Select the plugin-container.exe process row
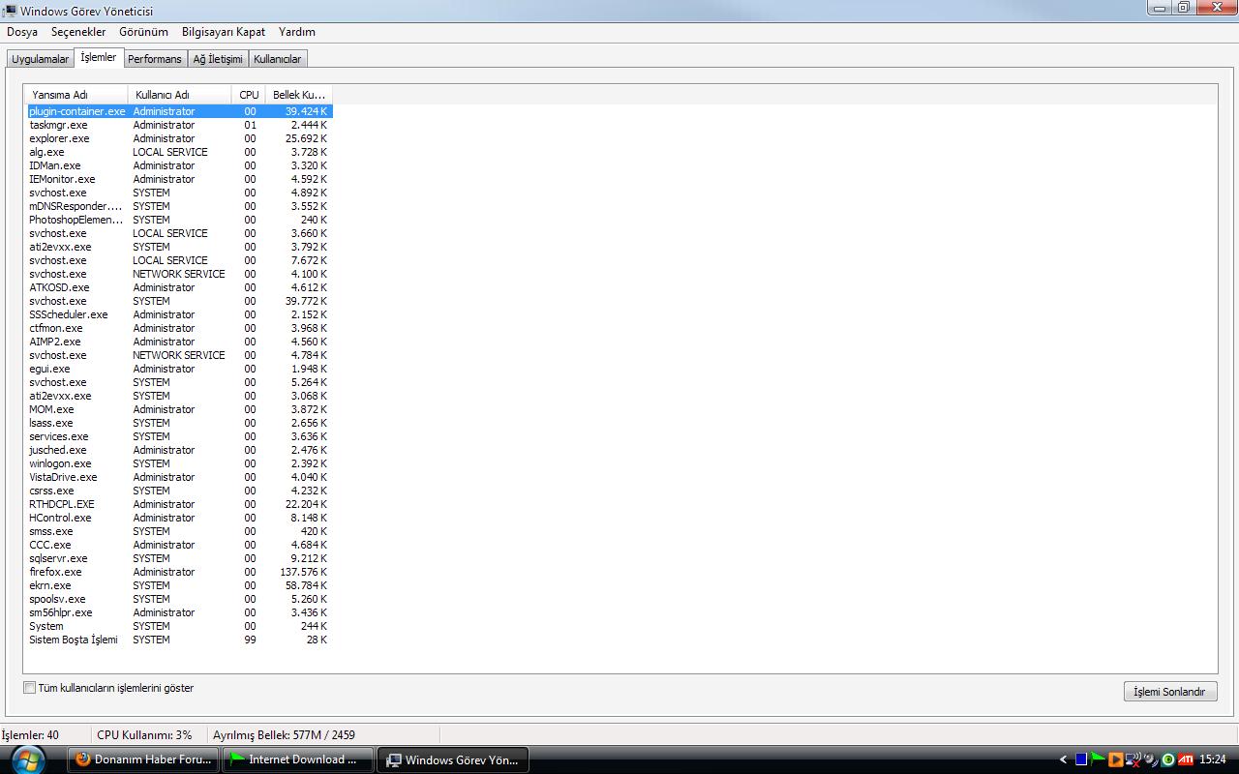The width and height of the screenshot is (1239, 774). pyautogui.click(x=178, y=111)
